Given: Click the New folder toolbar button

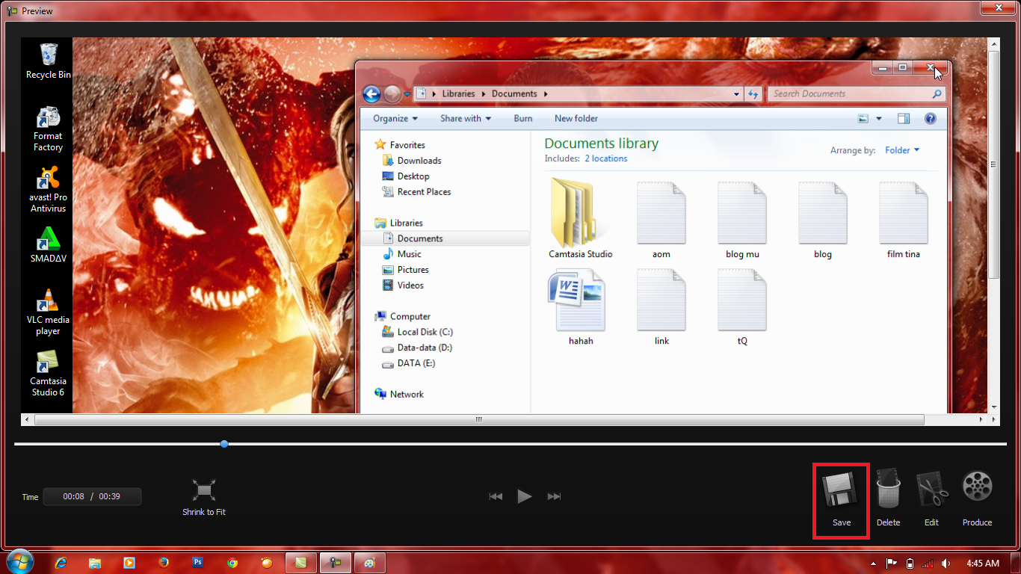Looking at the screenshot, I should (x=576, y=118).
